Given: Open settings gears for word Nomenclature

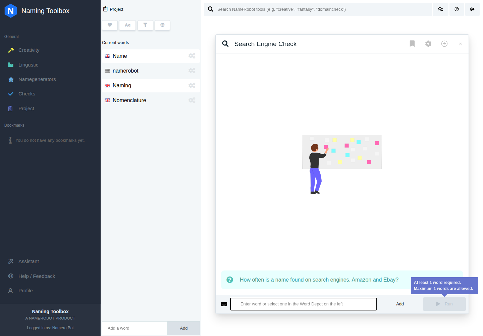Looking at the screenshot, I should [192, 100].
